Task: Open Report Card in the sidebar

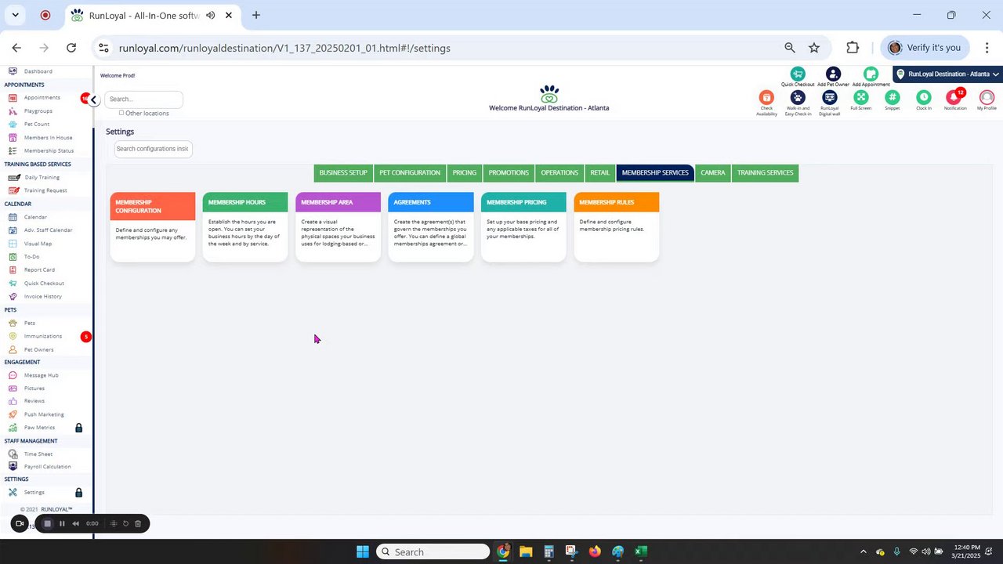Action: tap(39, 270)
